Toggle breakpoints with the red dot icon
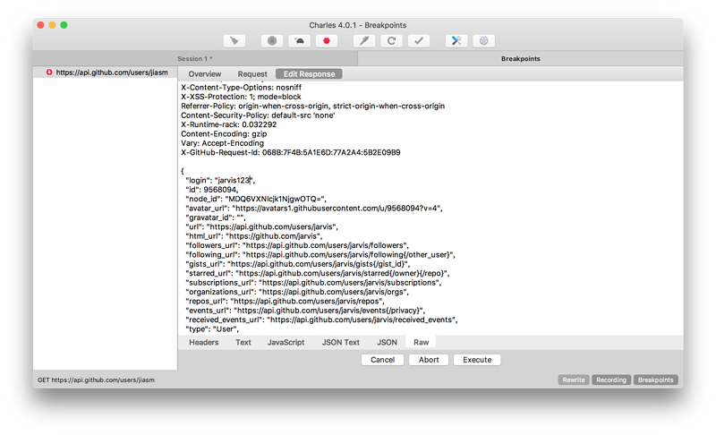The height and width of the screenshot is (435, 716). (327, 40)
